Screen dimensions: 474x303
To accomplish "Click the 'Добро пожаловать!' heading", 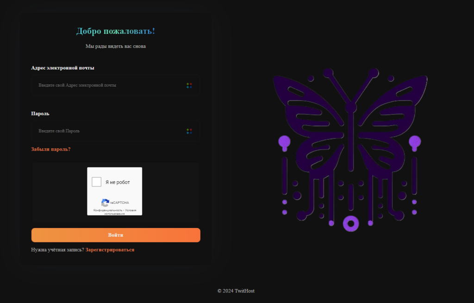I will (116, 31).
